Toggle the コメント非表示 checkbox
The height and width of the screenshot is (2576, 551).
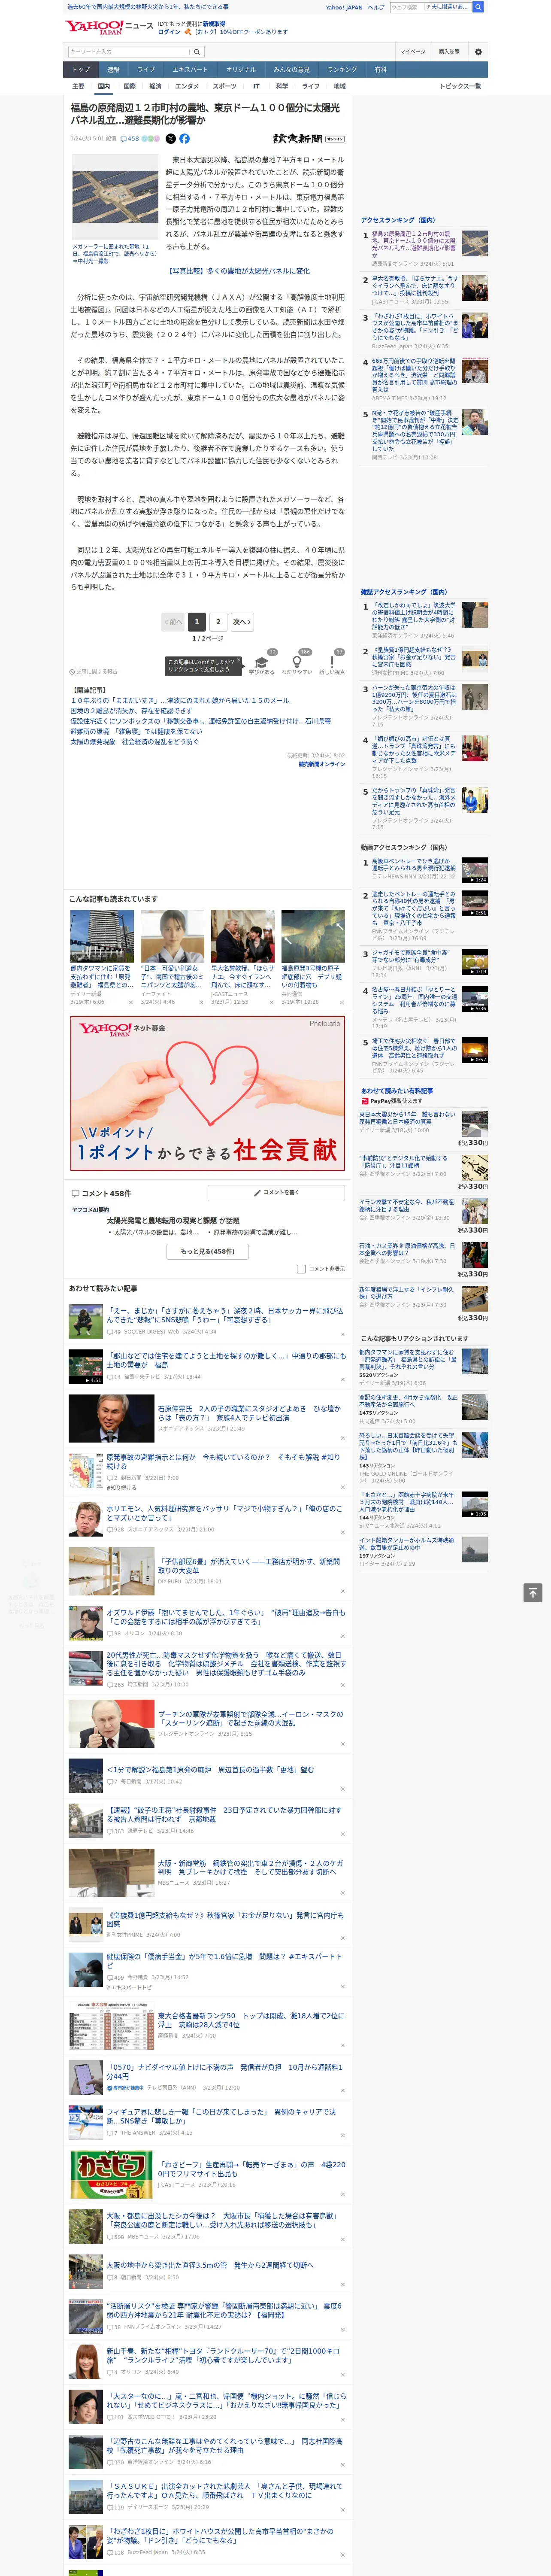click(x=301, y=1269)
